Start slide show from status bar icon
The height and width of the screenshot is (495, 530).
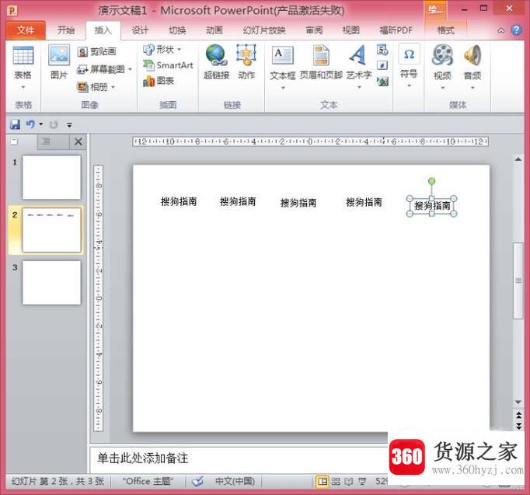click(x=362, y=481)
